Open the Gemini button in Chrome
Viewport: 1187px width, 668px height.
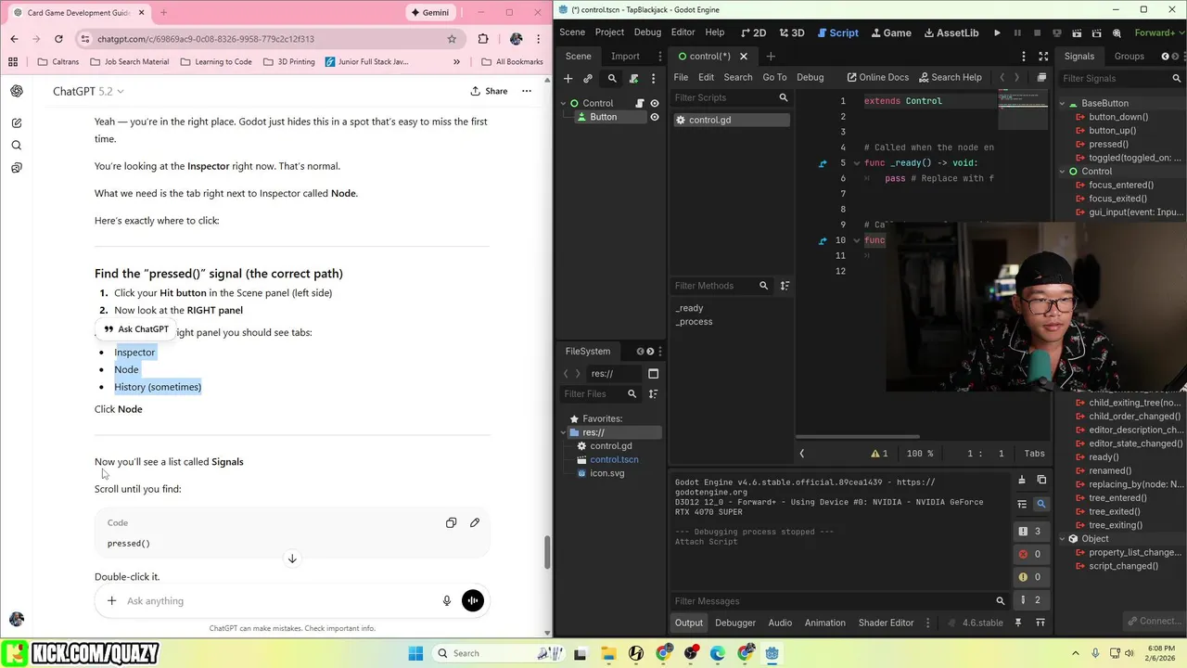pos(430,12)
